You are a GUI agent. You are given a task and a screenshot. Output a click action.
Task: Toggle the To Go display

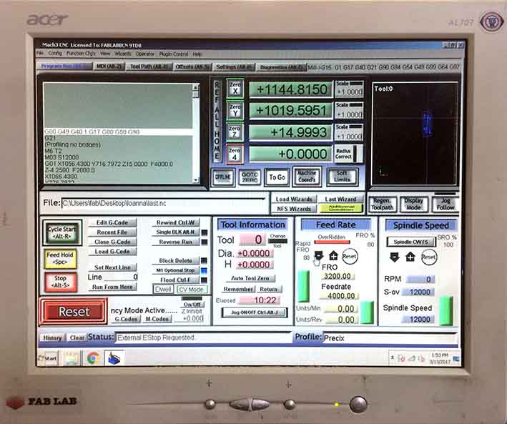(x=277, y=177)
